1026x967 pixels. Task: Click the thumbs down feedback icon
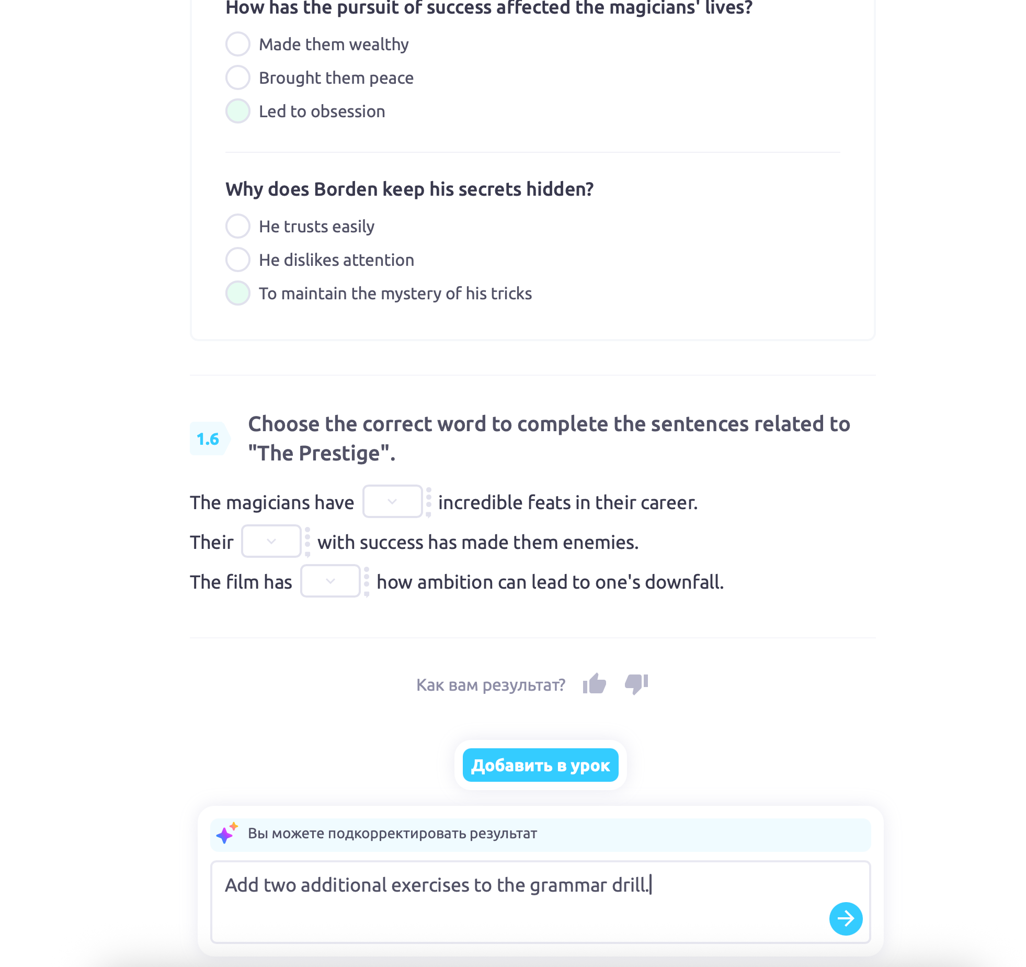pos(636,684)
